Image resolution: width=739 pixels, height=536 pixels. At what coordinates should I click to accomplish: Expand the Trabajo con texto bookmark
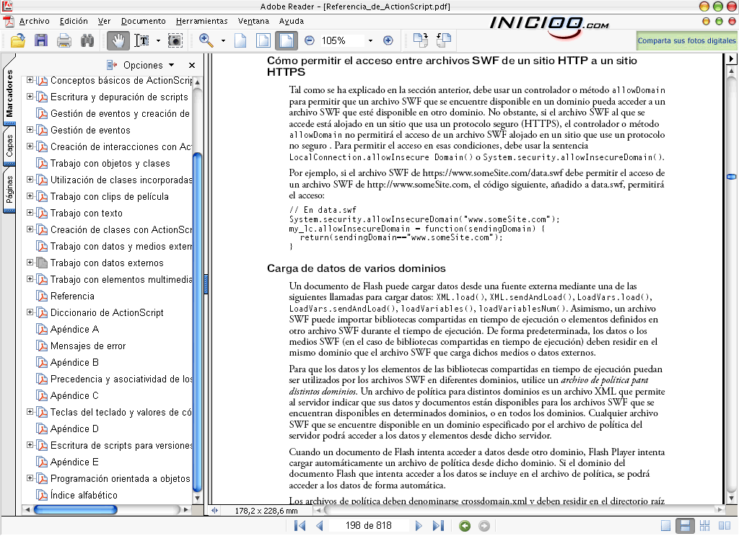click(x=30, y=212)
